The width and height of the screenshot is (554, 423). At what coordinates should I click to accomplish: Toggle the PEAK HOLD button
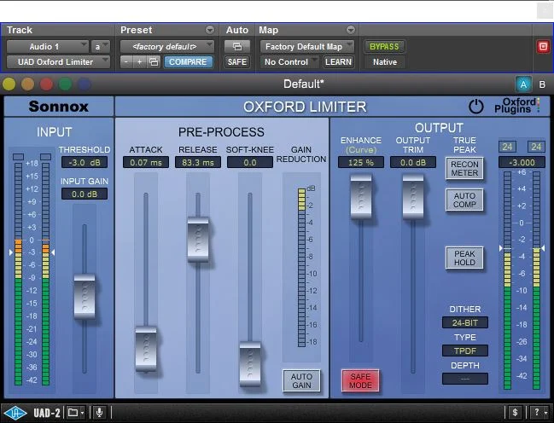click(x=464, y=258)
